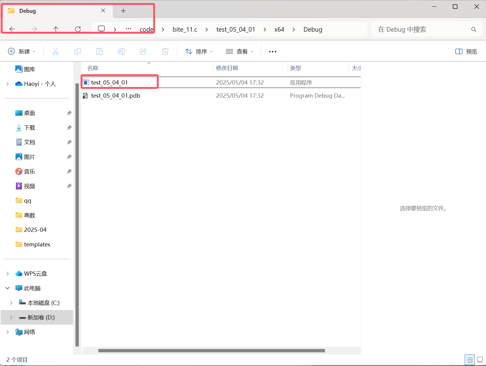The image size is (486, 366).
Task: Open the toolbar three-dot more options menu
Action: coord(273,52)
